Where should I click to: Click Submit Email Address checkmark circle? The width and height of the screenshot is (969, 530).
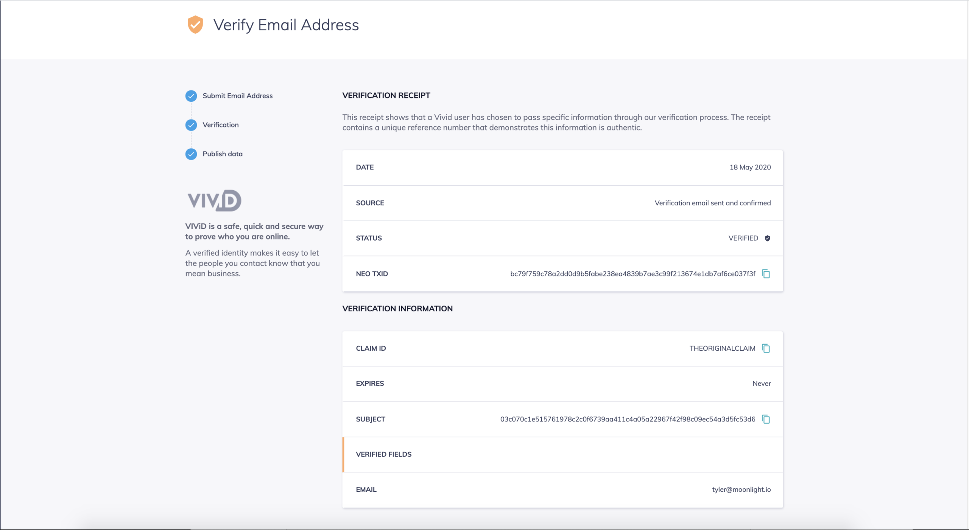coord(191,96)
